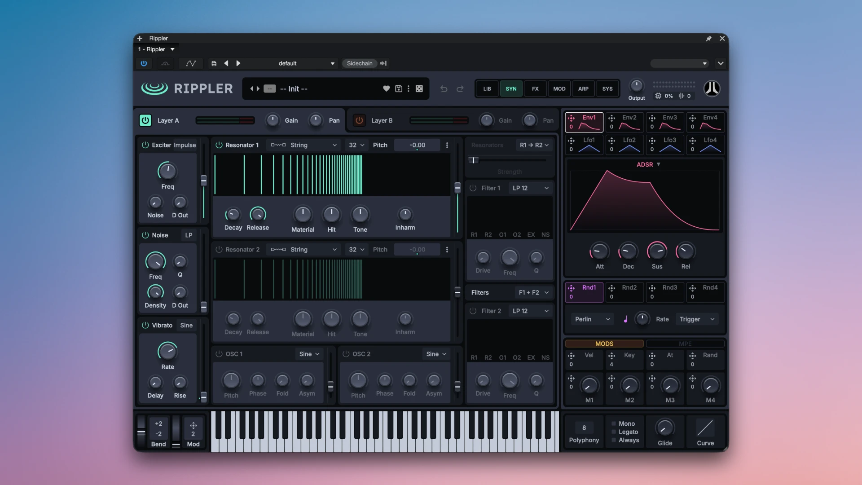Open the Perlin random type dropdown
This screenshot has height=485, width=862.
coord(592,319)
